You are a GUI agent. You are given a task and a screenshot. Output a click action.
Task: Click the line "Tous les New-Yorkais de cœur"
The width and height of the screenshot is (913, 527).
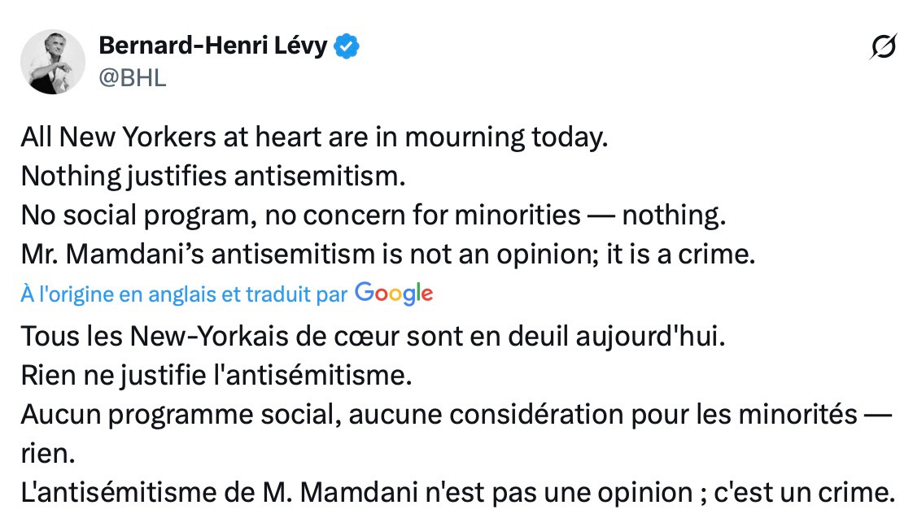point(371,335)
